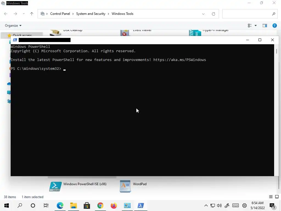Switch to large icons view in status bar
The height and width of the screenshot is (211, 281).
(277, 197)
